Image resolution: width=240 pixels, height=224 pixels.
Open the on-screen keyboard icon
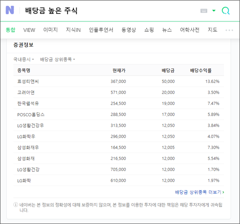click(204, 11)
